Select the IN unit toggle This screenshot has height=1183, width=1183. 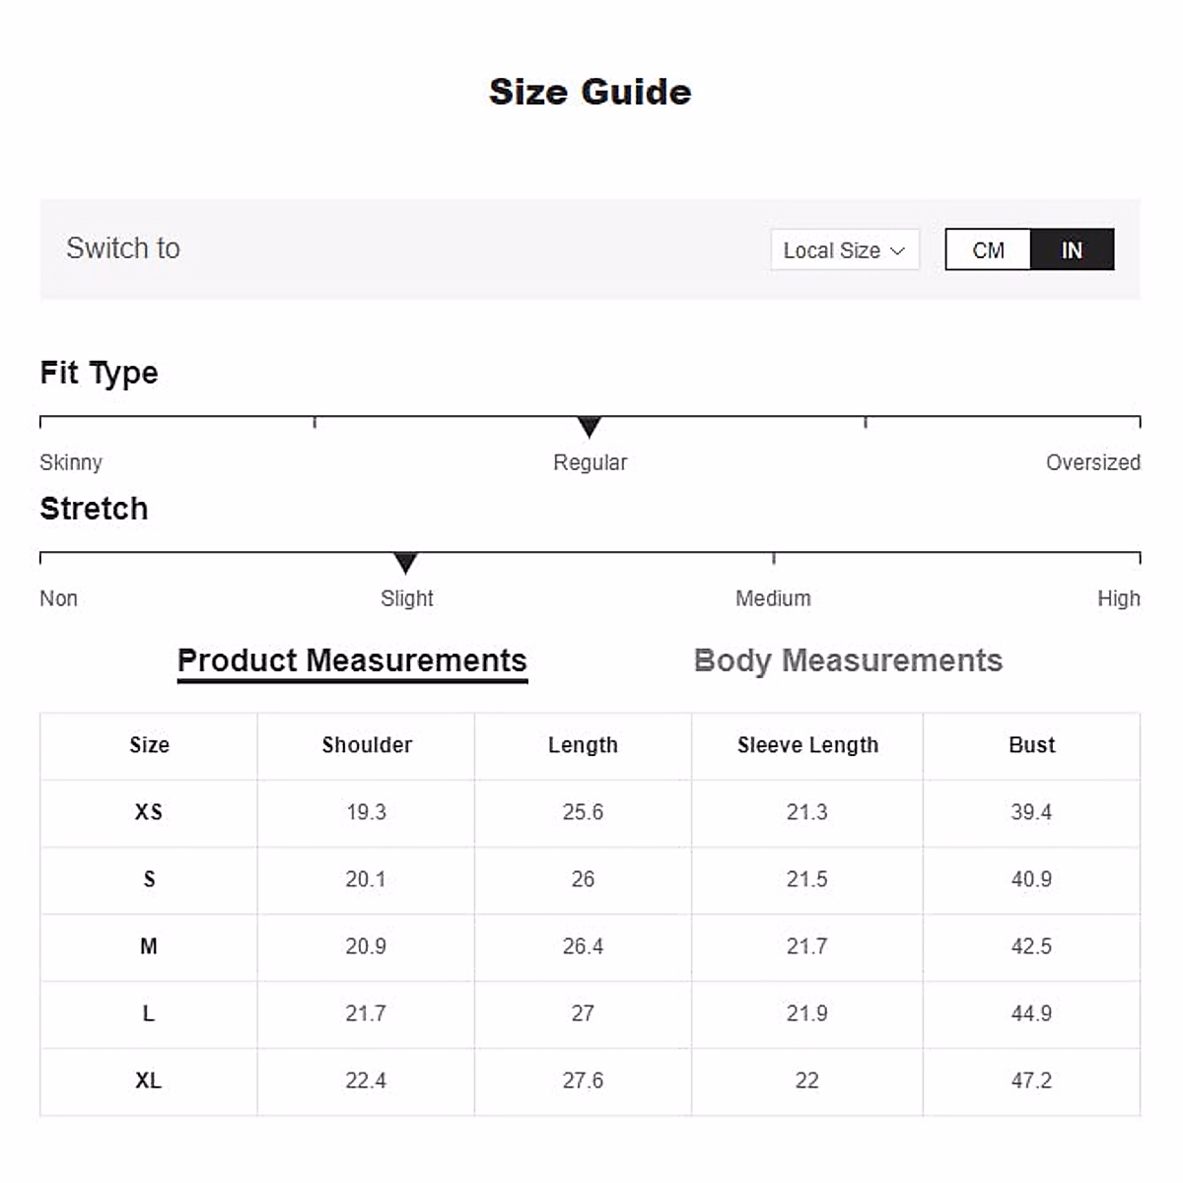click(1072, 250)
